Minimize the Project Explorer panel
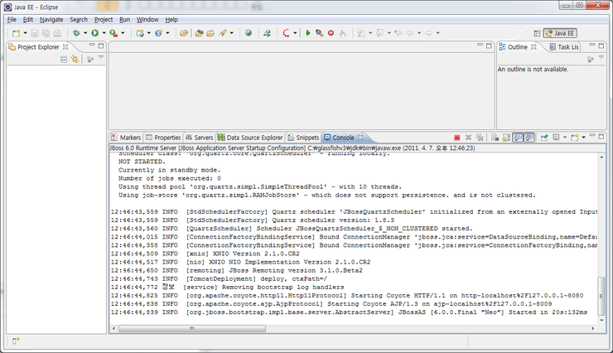This screenshot has width=613, height=353. tap(92, 46)
